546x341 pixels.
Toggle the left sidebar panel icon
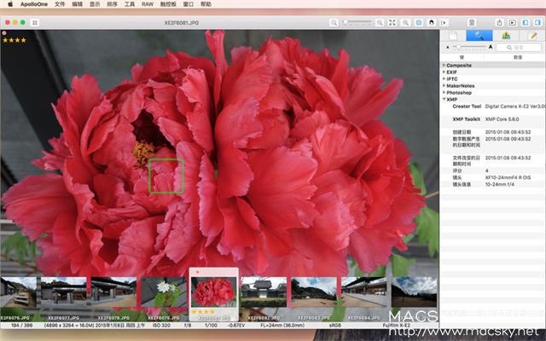click(526, 23)
